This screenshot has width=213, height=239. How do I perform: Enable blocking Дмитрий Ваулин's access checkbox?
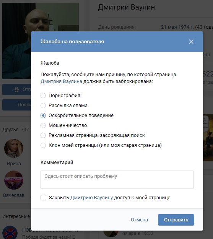(43, 198)
